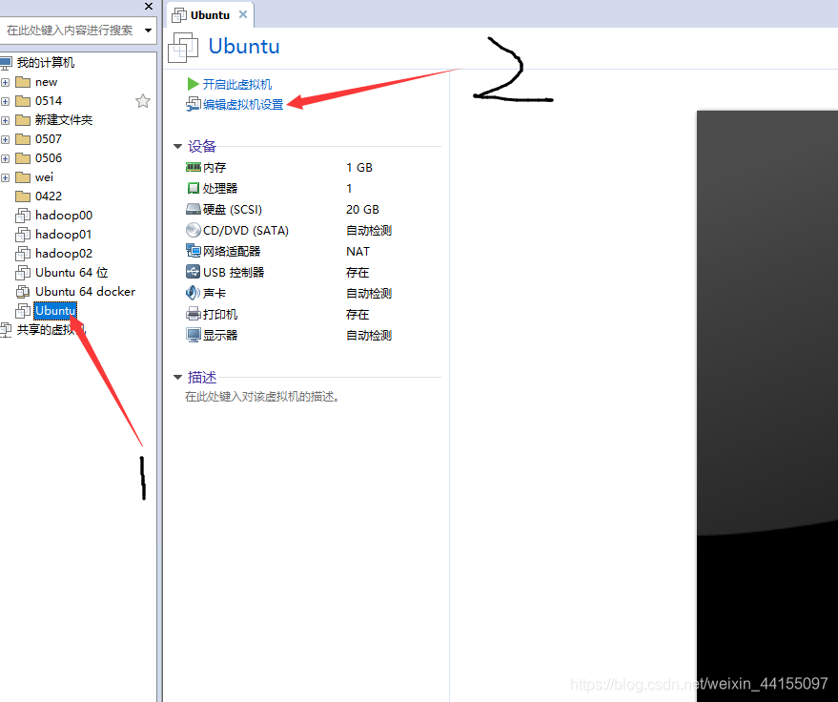Open 编辑虚拟机设置 settings link

[243, 104]
